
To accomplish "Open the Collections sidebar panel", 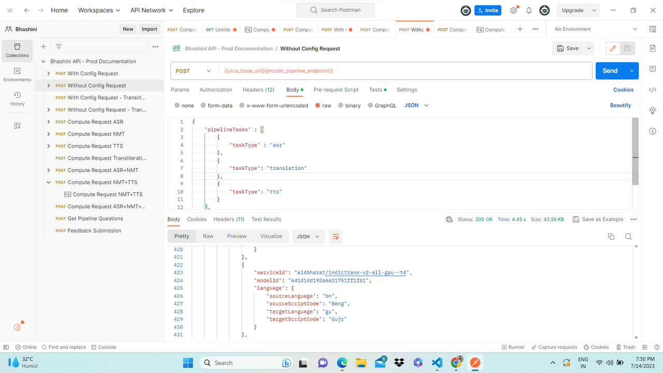I will pyautogui.click(x=17, y=50).
